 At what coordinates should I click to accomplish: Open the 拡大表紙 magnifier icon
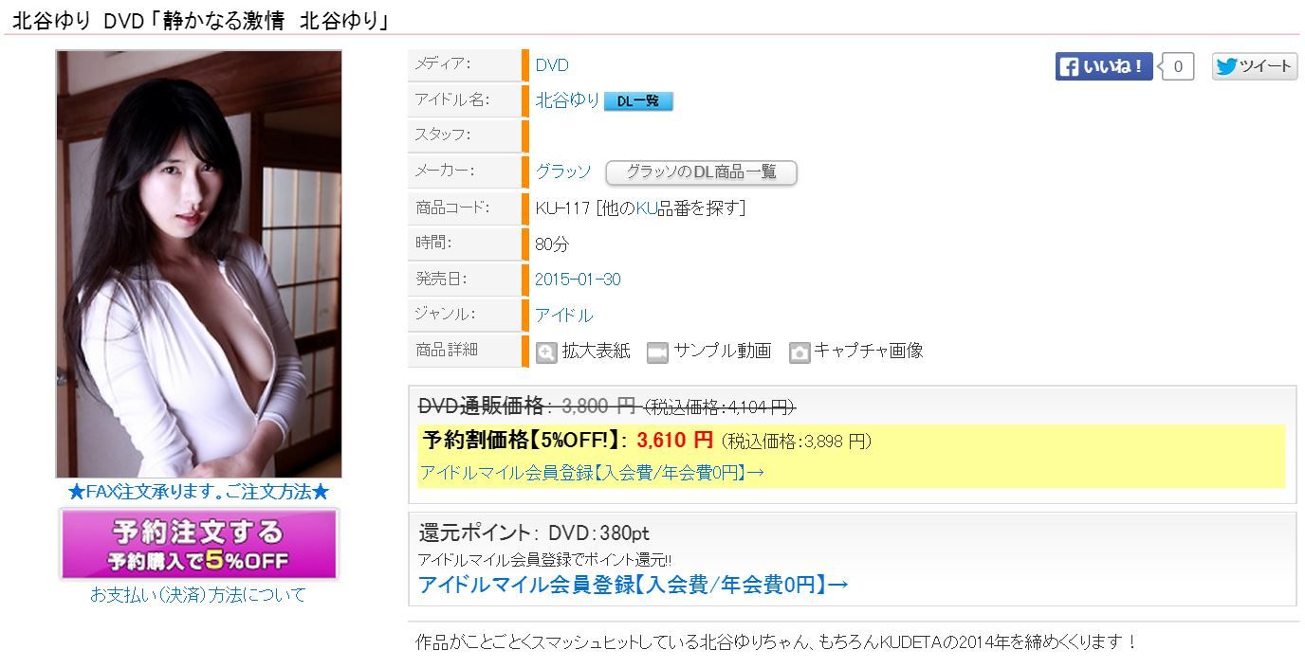[x=546, y=352]
